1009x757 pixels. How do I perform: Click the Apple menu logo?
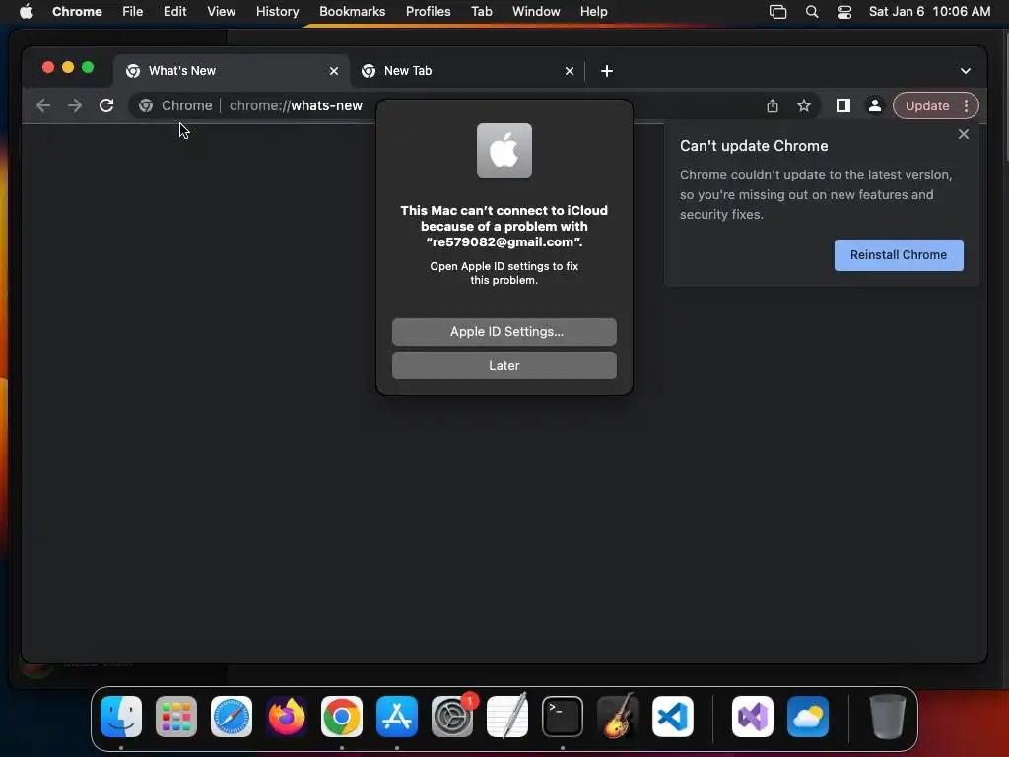click(26, 11)
